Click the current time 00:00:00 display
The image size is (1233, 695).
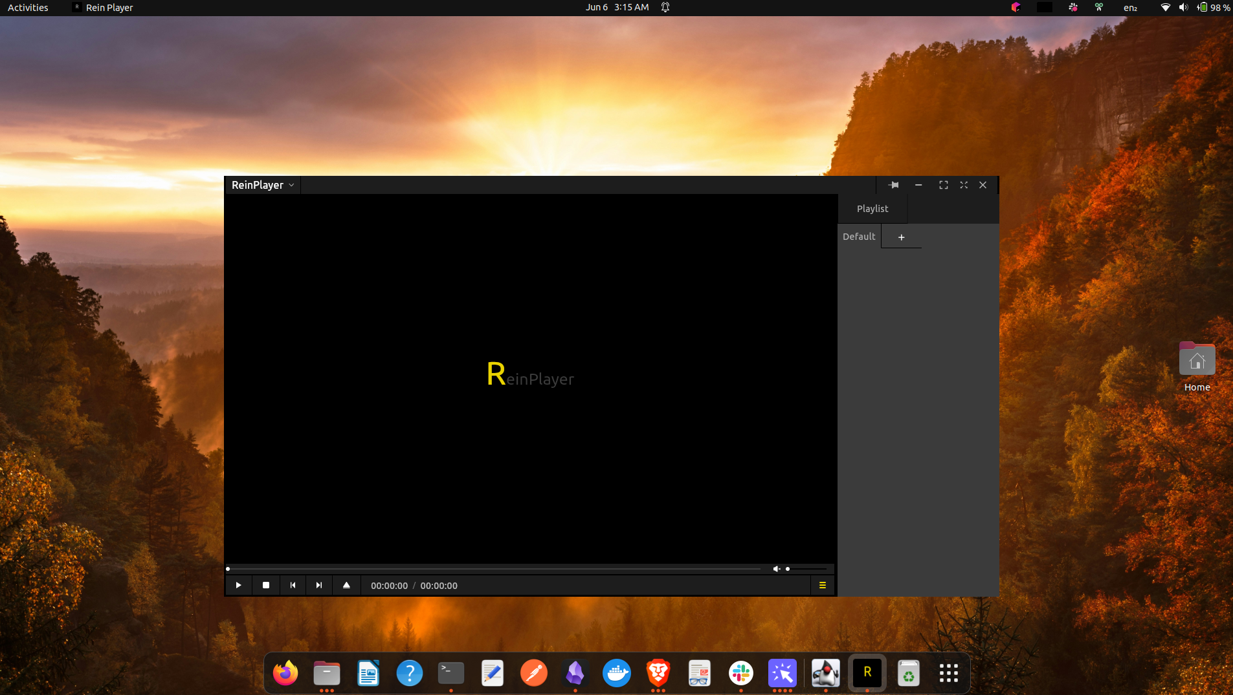point(389,586)
